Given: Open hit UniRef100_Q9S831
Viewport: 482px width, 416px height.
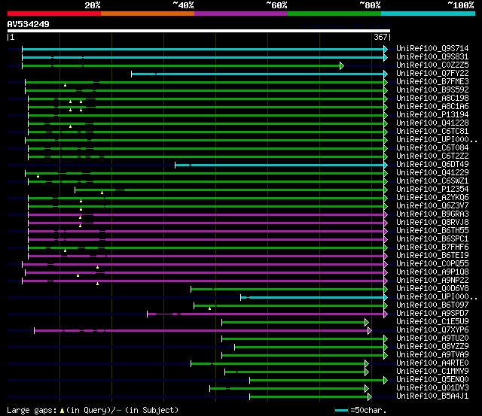Looking at the screenshot, I should click(432, 57).
